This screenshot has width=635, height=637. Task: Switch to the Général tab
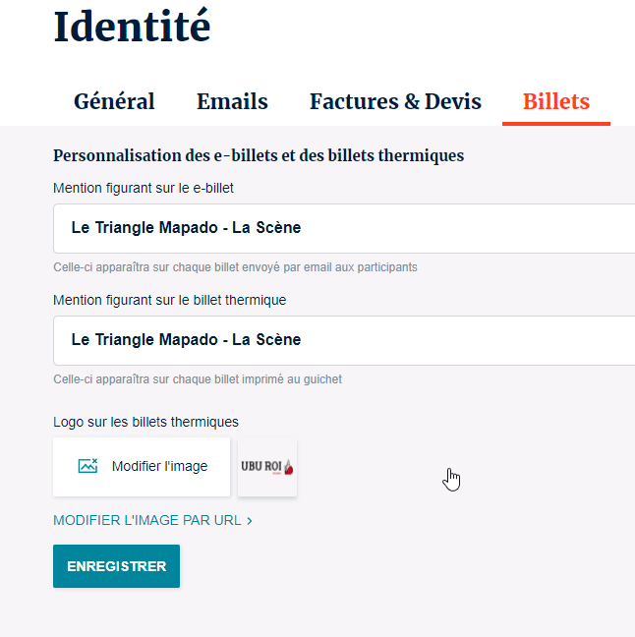tap(114, 101)
